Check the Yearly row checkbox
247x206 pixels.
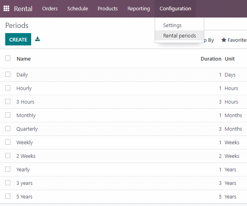(x=8, y=169)
